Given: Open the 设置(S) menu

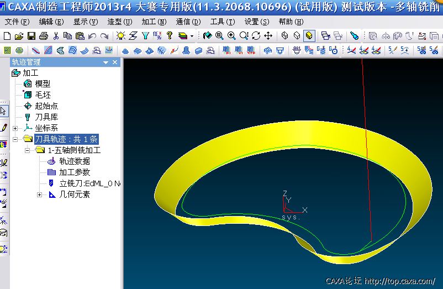Looking at the screenshot, I should [x=257, y=22].
